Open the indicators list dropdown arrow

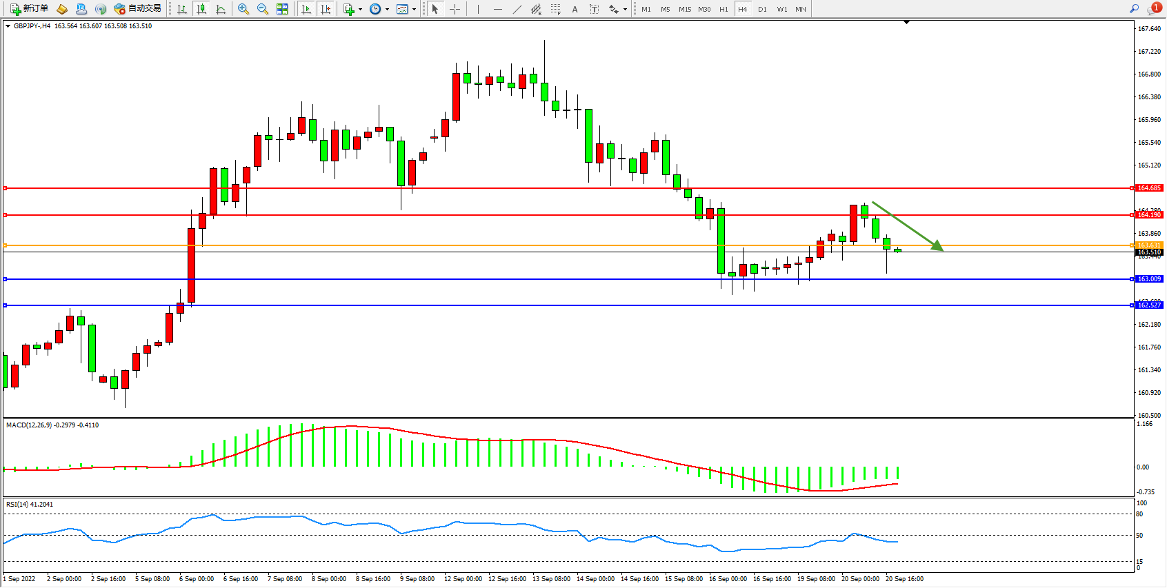point(360,10)
